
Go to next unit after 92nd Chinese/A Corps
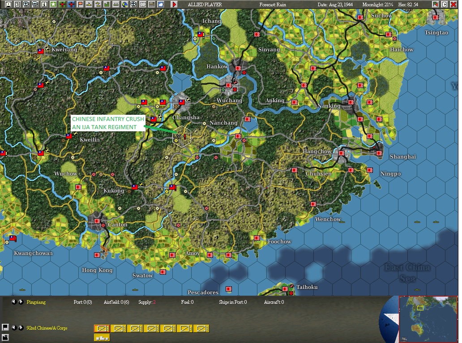tap(21, 327)
